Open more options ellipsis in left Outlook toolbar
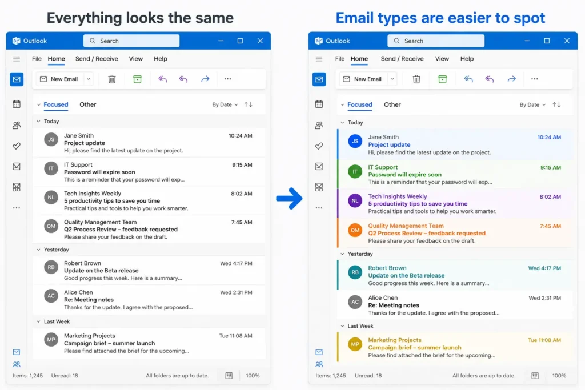The height and width of the screenshot is (390, 585). [x=227, y=79]
